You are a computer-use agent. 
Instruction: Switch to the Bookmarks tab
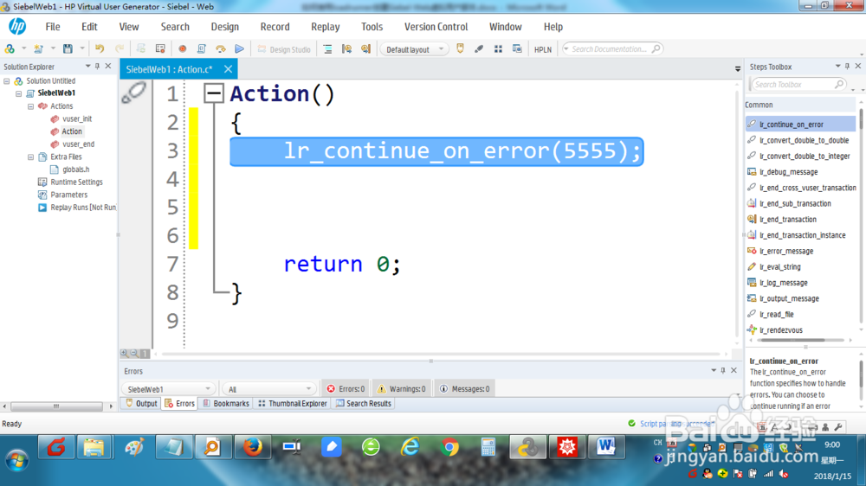226,404
